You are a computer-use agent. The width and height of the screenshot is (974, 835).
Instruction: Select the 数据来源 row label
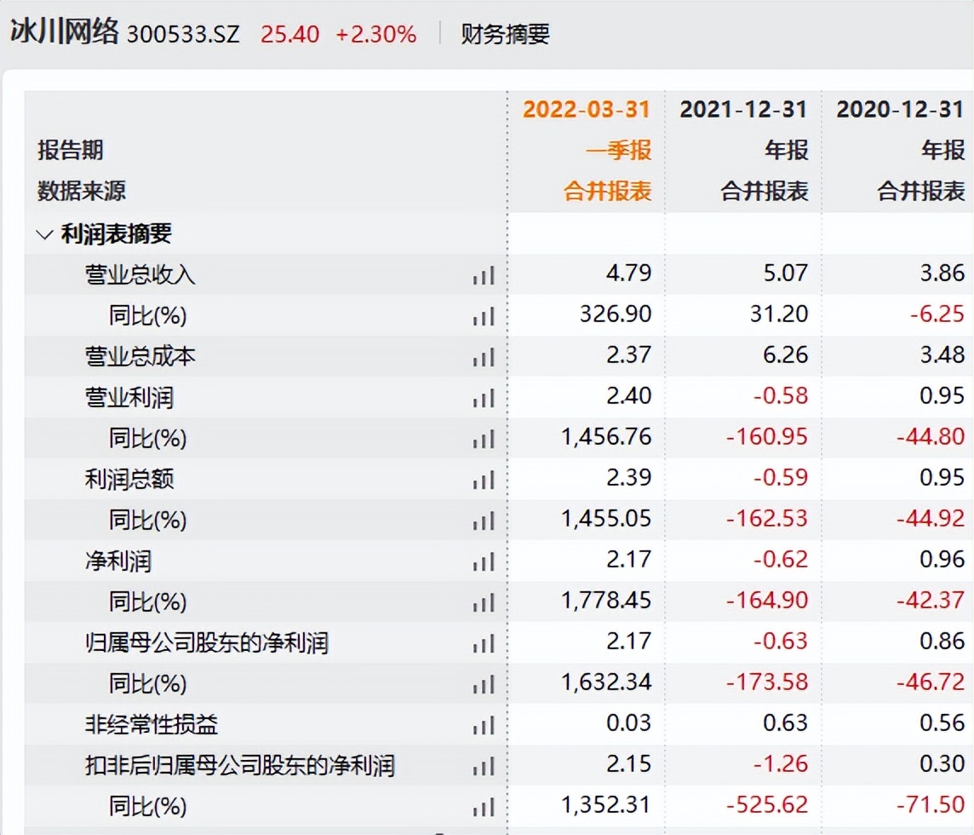[x=82, y=191]
